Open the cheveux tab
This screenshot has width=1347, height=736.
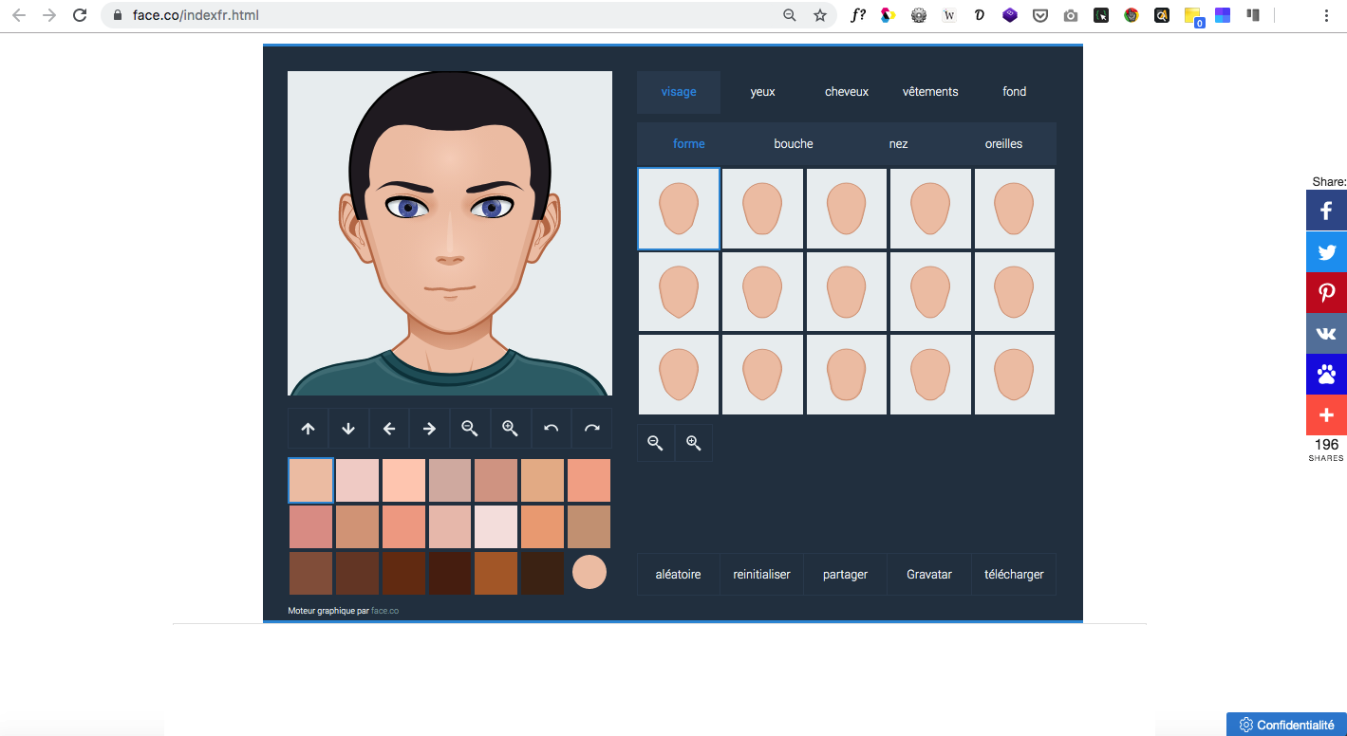(x=847, y=92)
